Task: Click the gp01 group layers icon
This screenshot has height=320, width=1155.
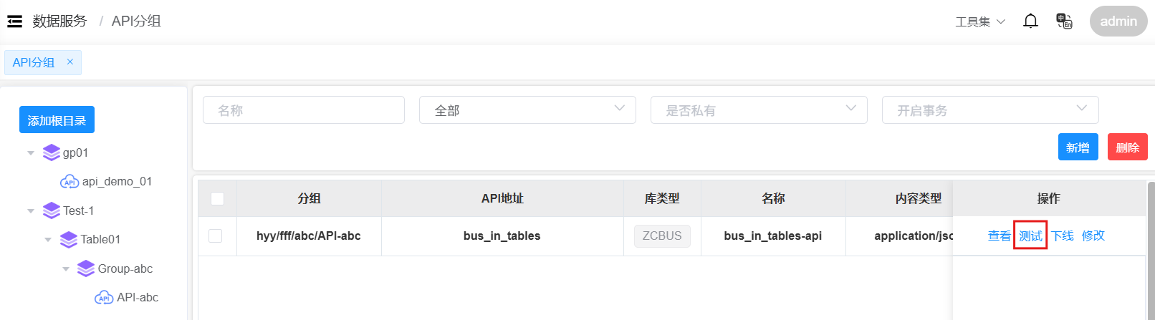Action: 52,152
